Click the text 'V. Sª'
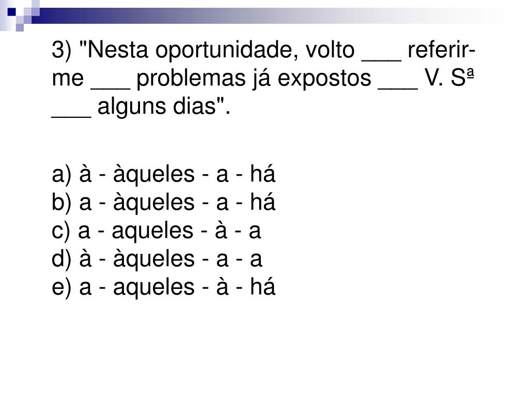The image size is (529, 397). click(x=449, y=78)
